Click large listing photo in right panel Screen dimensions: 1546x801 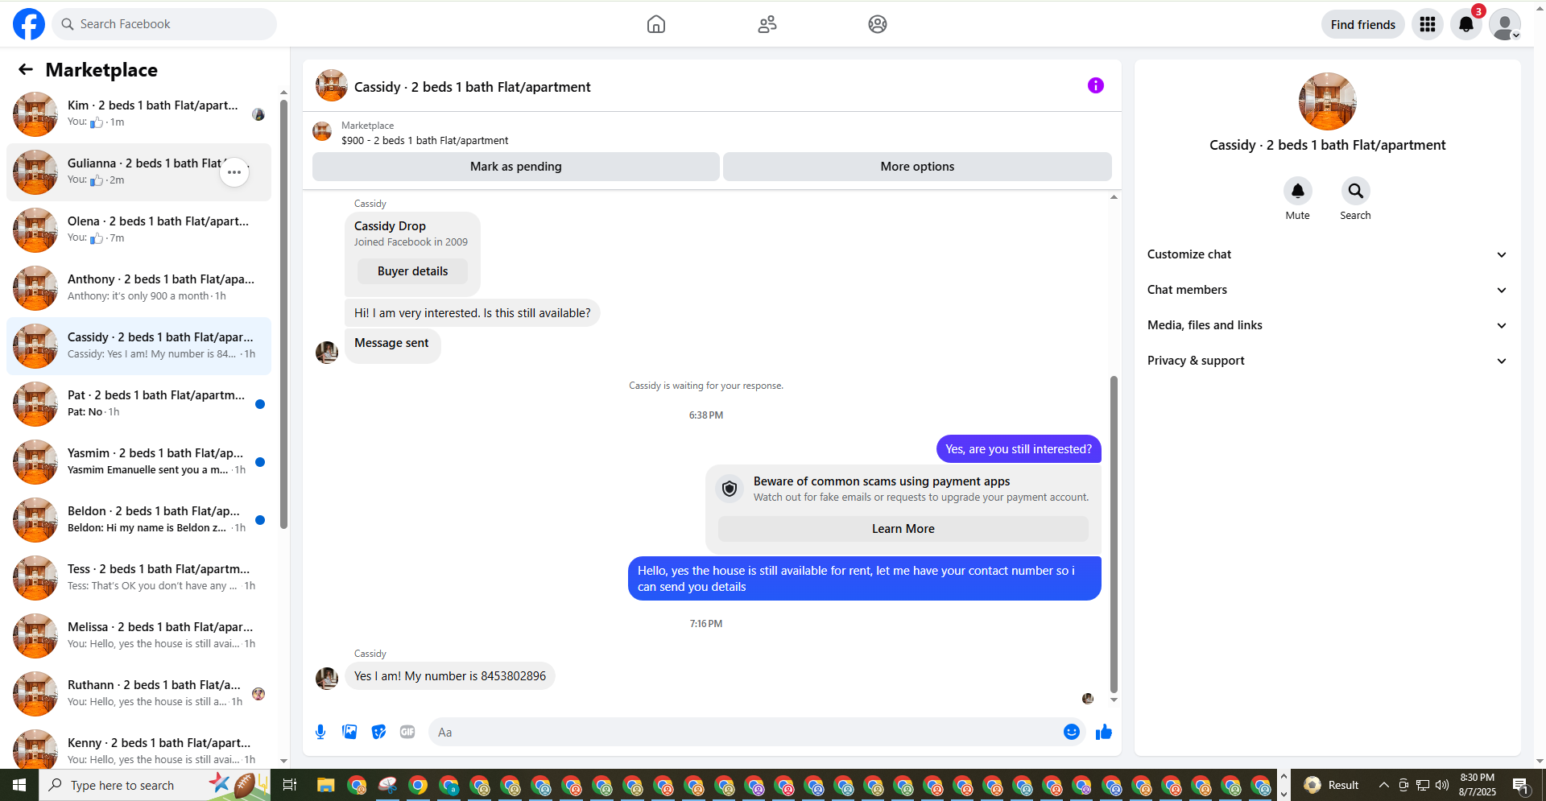coord(1328,101)
